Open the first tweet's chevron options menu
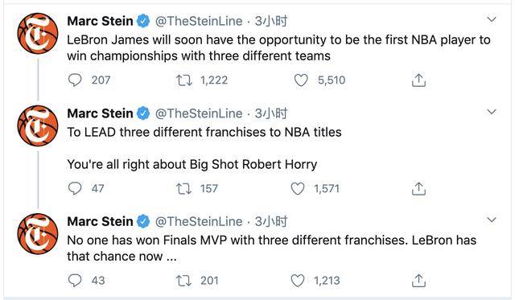The width and height of the screenshot is (515, 300). point(492,19)
